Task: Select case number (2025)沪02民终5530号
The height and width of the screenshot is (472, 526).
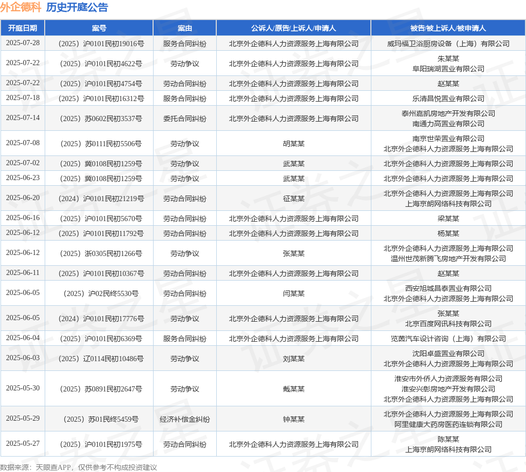Action: point(101,293)
